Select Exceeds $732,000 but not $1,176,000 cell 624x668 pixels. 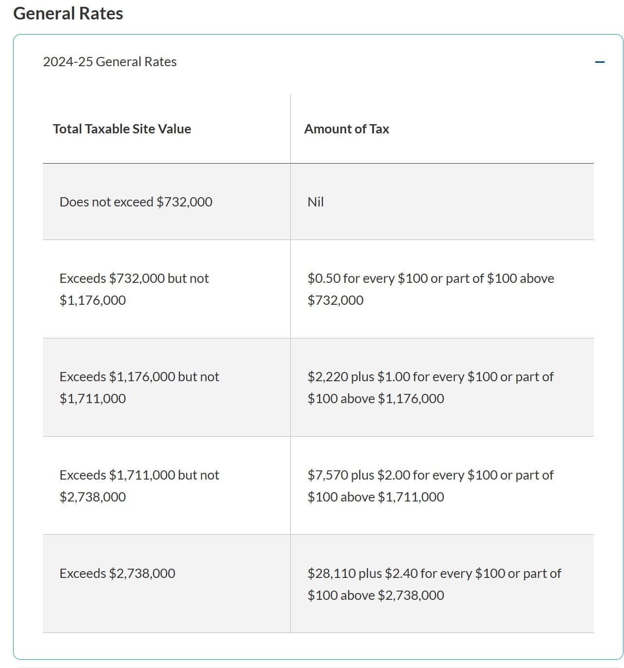(134, 289)
